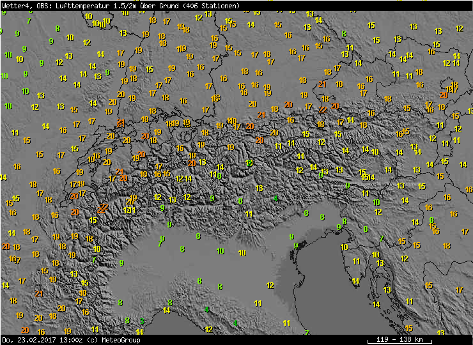Click the yellow 12 in the top-right corner

460,29
